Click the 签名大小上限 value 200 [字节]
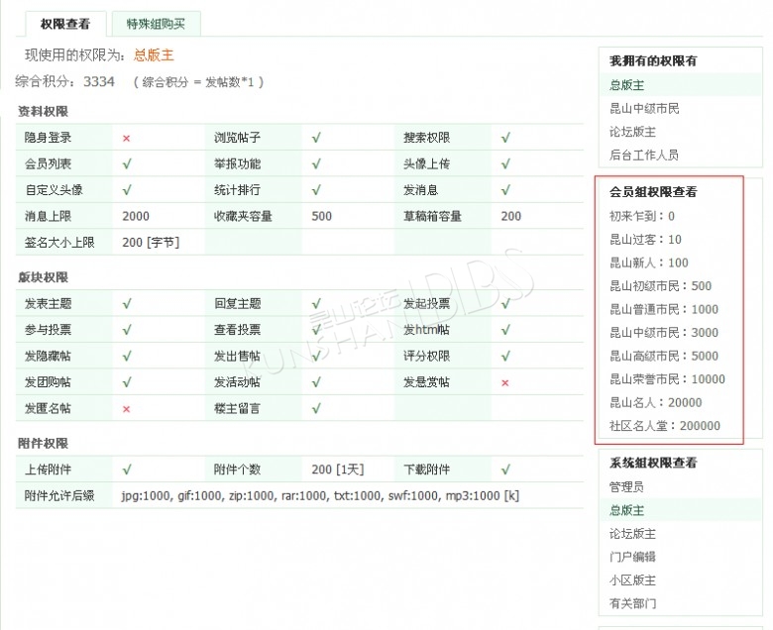Viewport: 773px width, 630px height. click(151, 243)
